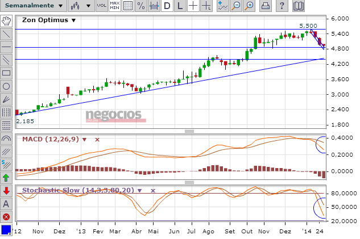Select the trend line drawing tool
The image size is (360, 239).
[6, 34]
